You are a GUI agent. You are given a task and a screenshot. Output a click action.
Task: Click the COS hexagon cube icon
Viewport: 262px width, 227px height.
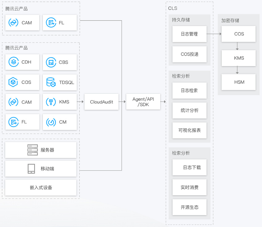tap(13, 82)
